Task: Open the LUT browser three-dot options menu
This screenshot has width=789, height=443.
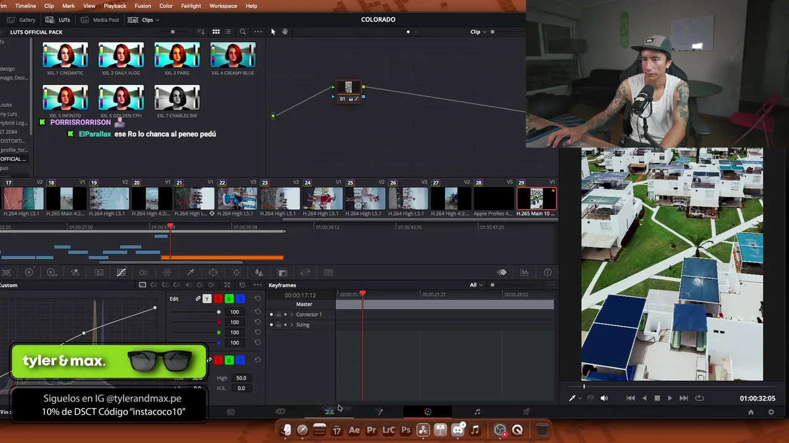Action: 258,31
